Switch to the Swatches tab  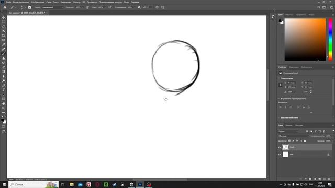(x=289, y=15)
